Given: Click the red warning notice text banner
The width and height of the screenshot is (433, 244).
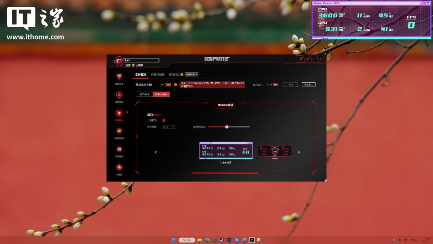Looking at the screenshot, I should [212, 85].
